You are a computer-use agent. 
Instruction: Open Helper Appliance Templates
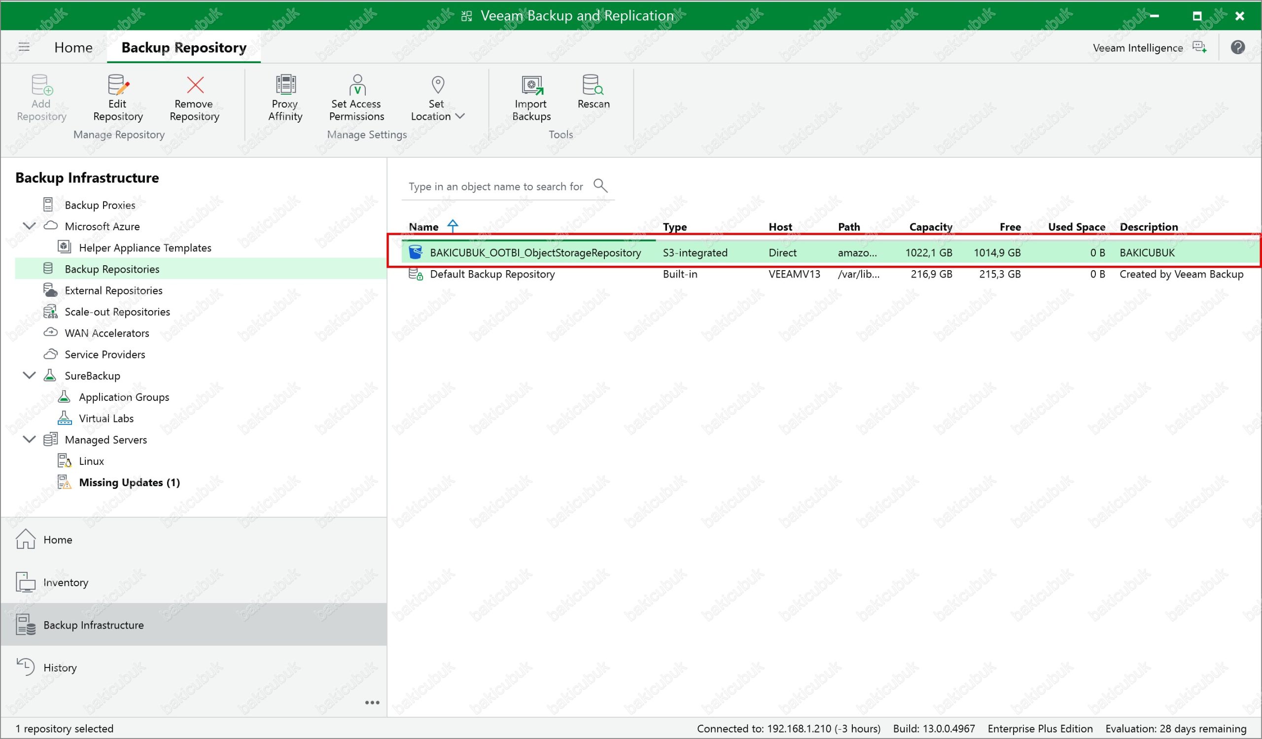pos(145,247)
